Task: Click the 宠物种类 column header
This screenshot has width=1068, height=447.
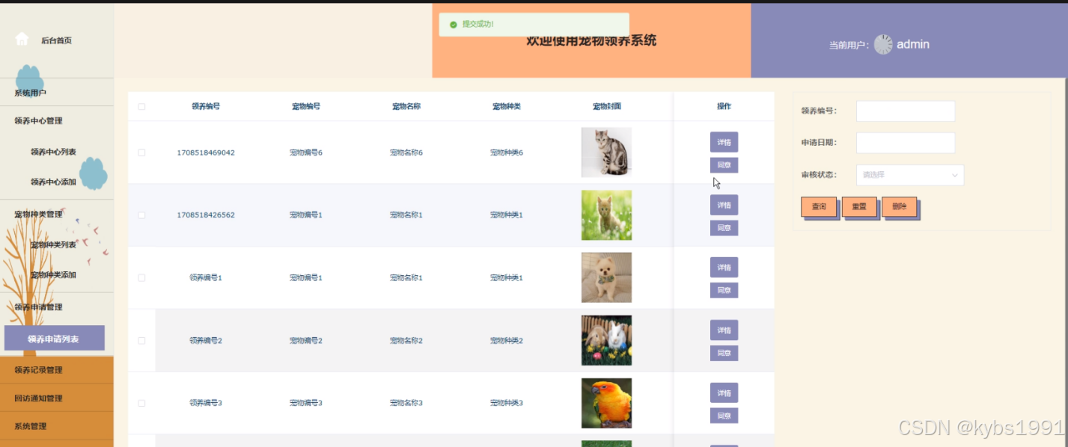Action: click(507, 106)
